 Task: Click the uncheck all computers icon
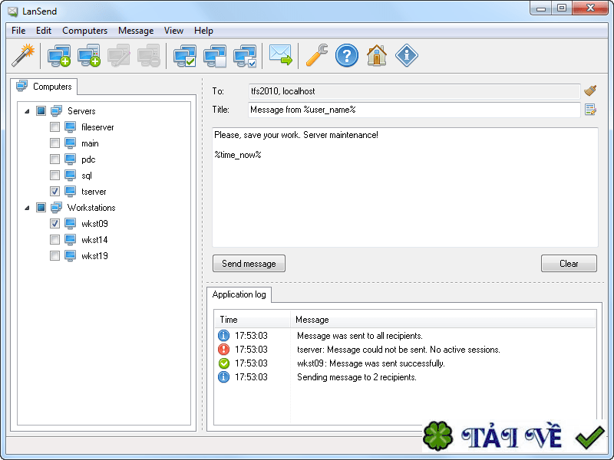tap(215, 55)
